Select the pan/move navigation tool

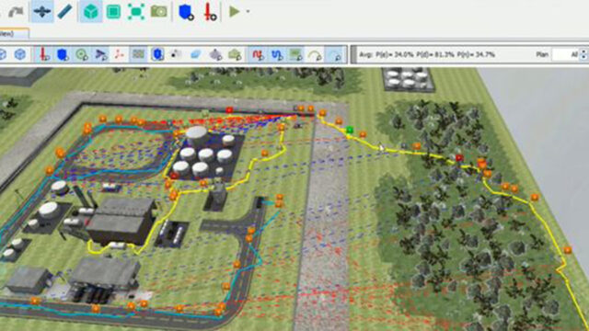point(42,11)
